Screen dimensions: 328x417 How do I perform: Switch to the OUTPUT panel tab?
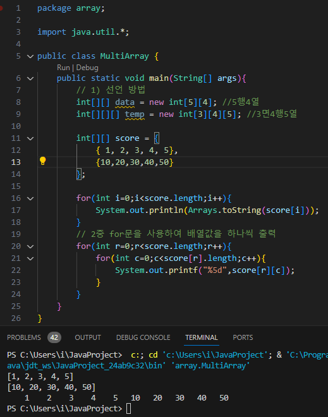(88, 337)
